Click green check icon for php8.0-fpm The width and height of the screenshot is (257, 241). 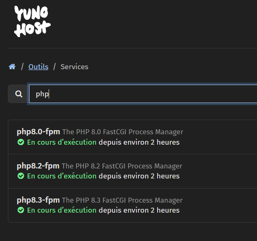pos(20,142)
